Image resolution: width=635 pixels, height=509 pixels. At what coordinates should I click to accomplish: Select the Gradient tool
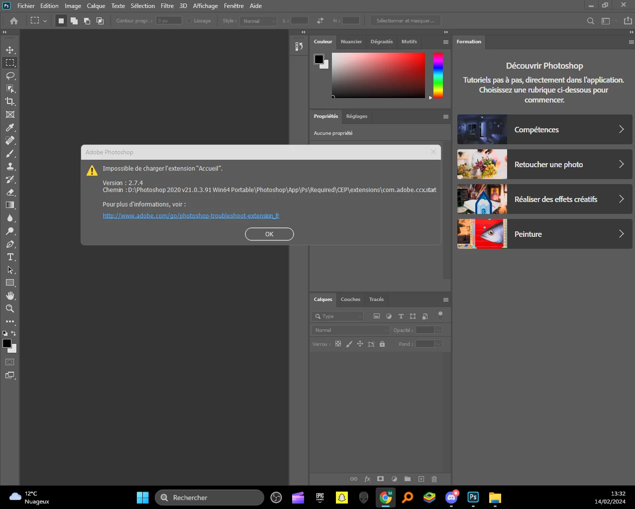click(10, 205)
